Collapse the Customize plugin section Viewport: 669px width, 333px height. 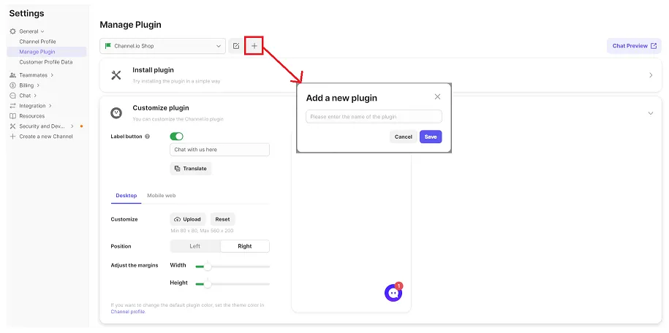point(651,112)
